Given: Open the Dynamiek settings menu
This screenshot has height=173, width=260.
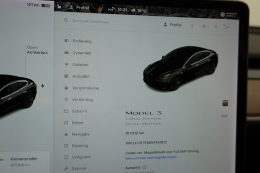Looking at the screenshot, I should coord(78,53).
